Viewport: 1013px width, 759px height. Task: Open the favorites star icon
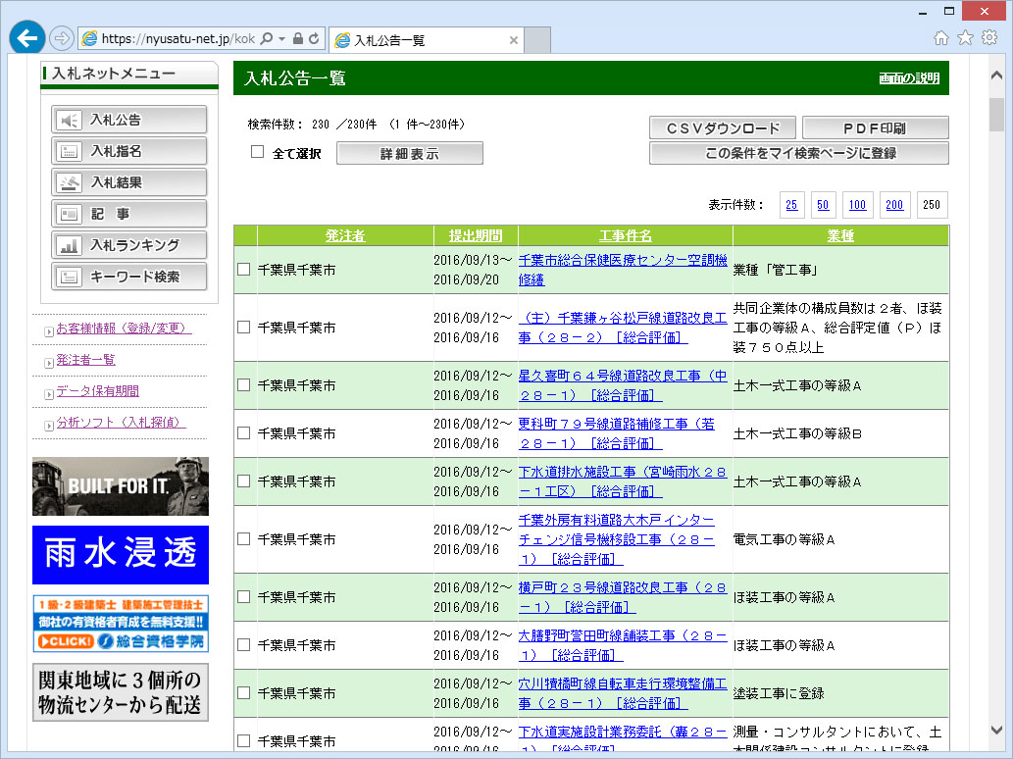(x=965, y=38)
